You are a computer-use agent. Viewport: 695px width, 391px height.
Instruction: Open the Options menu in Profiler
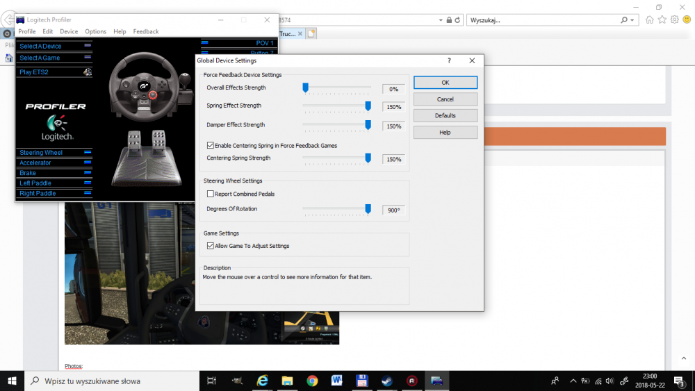pyautogui.click(x=95, y=31)
